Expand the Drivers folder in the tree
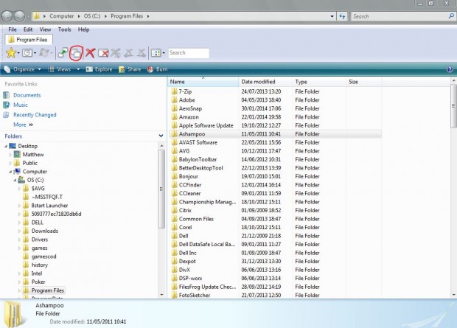The width and height of the screenshot is (457, 328). click(19, 240)
